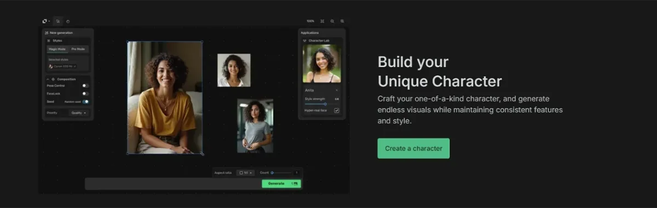
Task: Click the Styles section icon
Action: (x=49, y=41)
